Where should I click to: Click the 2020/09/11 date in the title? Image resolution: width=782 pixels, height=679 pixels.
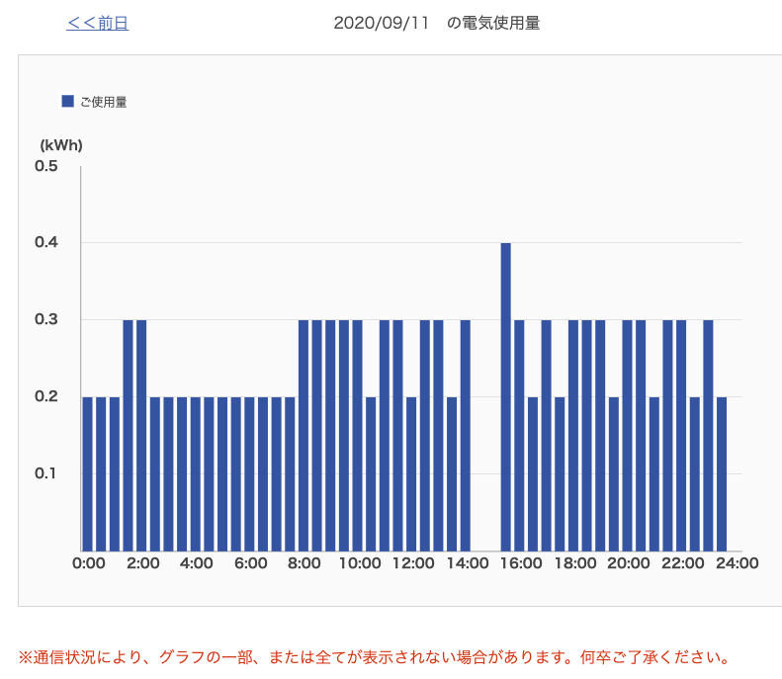[382, 24]
